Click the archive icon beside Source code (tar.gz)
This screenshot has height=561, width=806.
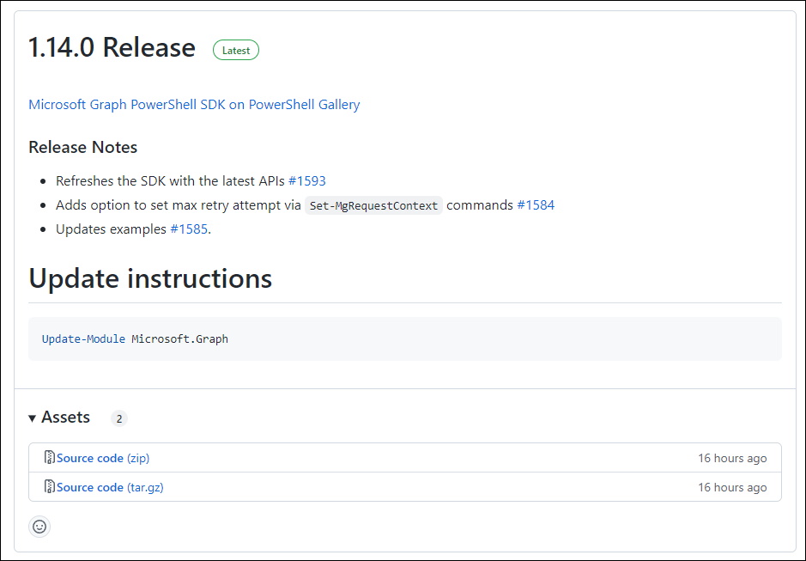(49, 486)
